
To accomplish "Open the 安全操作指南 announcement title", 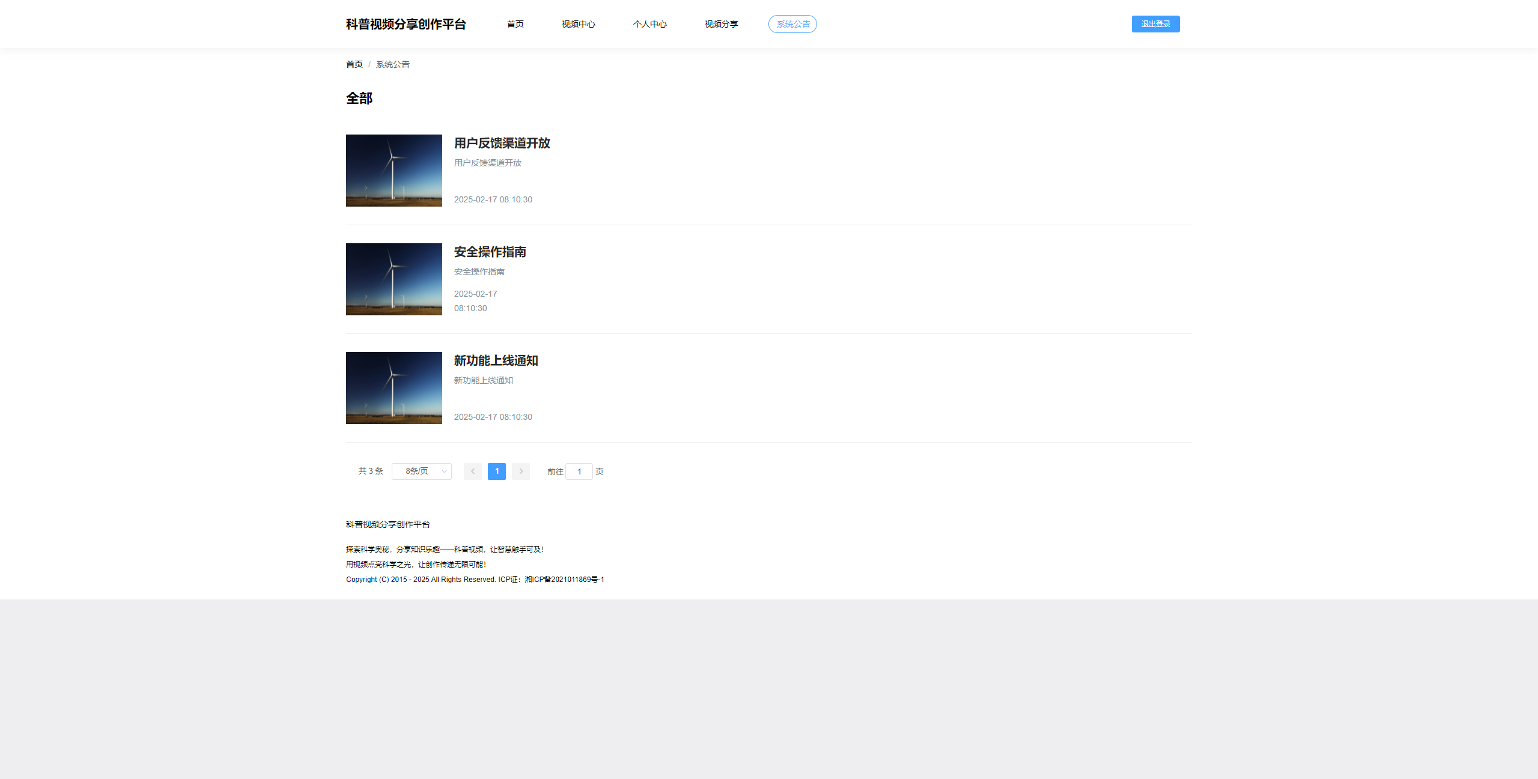I will 490,252.
